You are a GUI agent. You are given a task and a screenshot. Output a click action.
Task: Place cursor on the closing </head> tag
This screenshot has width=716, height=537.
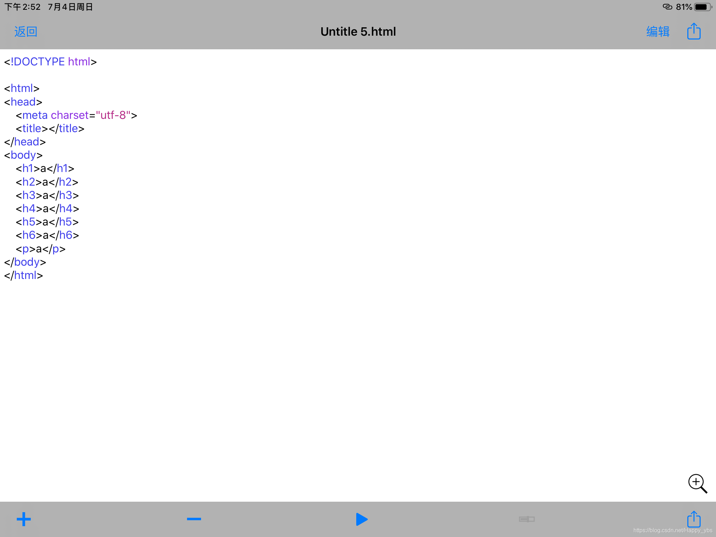click(x=25, y=142)
